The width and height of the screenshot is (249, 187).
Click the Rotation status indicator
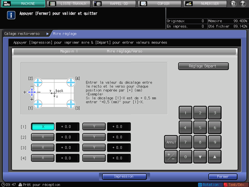[208, 185]
